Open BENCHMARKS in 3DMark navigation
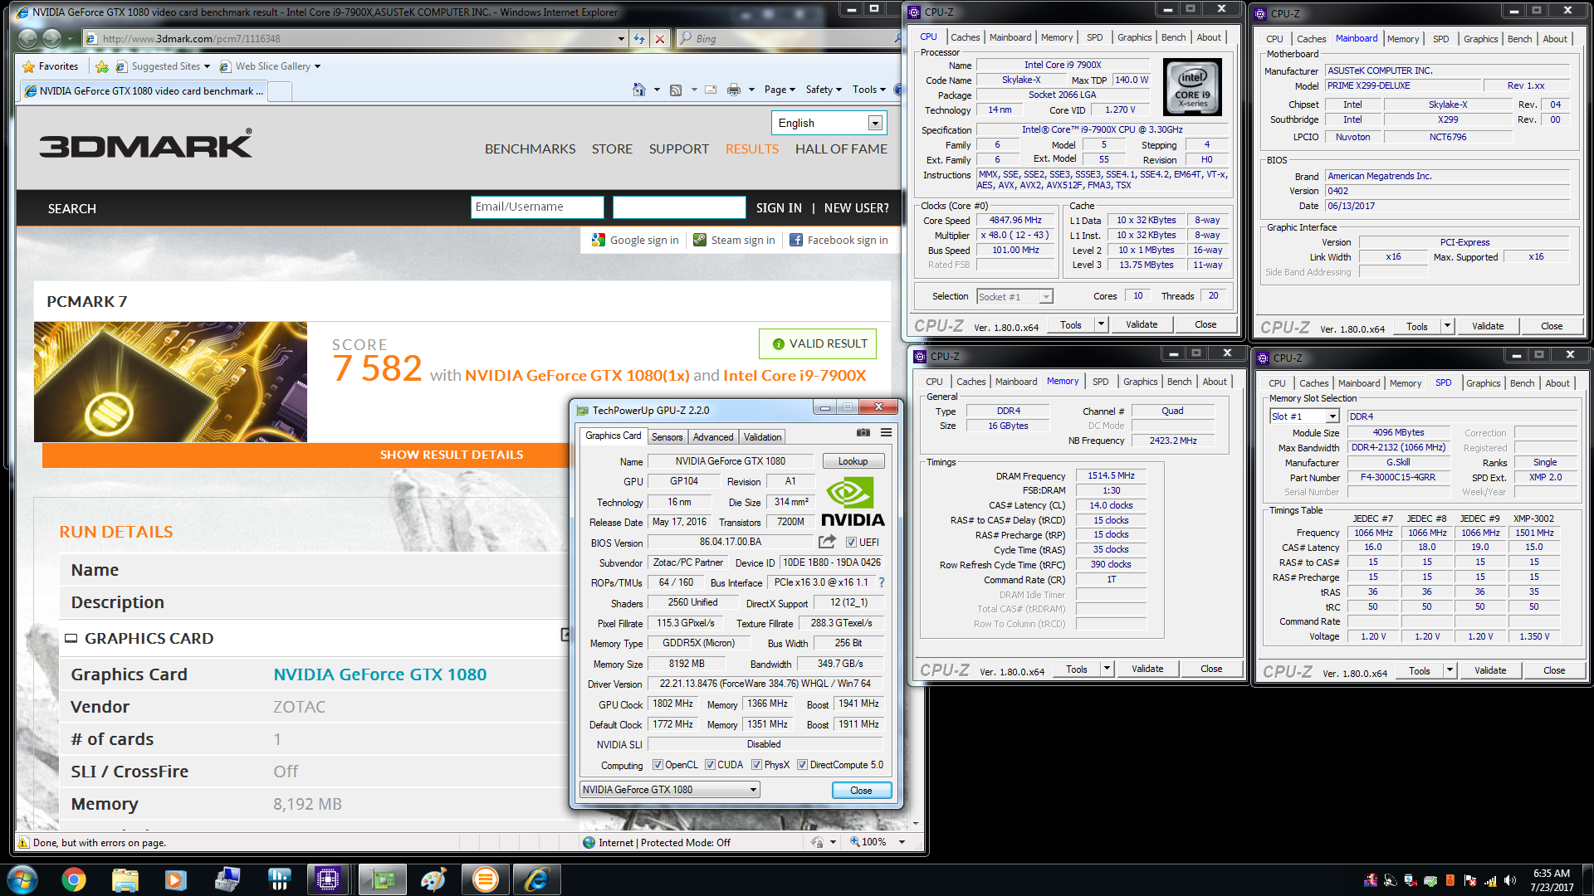The image size is (1594, 896). [x=530, y=149]
